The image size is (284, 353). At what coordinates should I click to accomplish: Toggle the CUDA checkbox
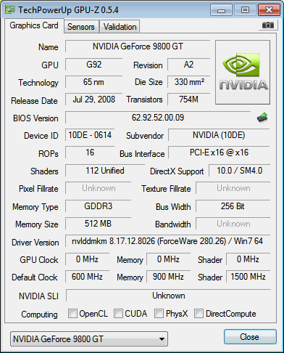tap(118, 314)
